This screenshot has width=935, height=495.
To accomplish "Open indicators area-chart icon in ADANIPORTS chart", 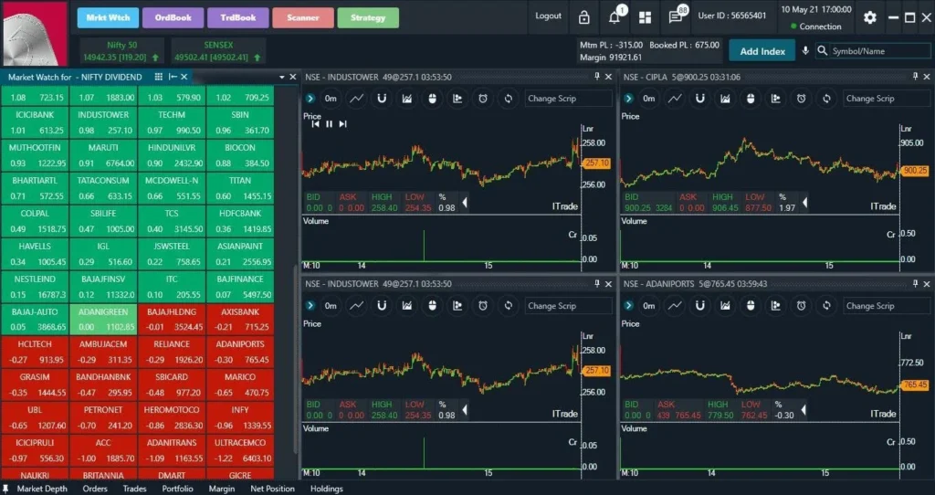I will [725, 306].
